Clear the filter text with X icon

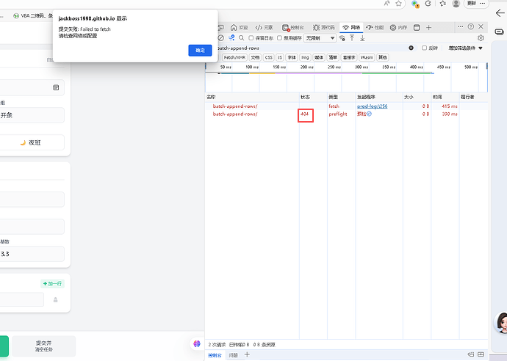pyautogui.click(x=411, y=48)
